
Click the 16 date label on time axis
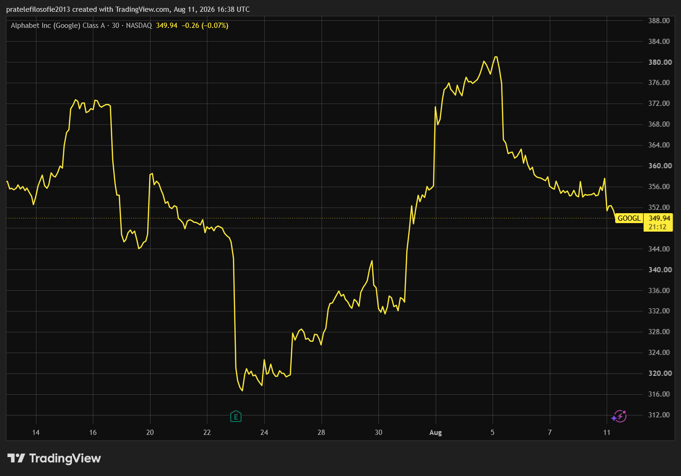[x=93, y=433]
